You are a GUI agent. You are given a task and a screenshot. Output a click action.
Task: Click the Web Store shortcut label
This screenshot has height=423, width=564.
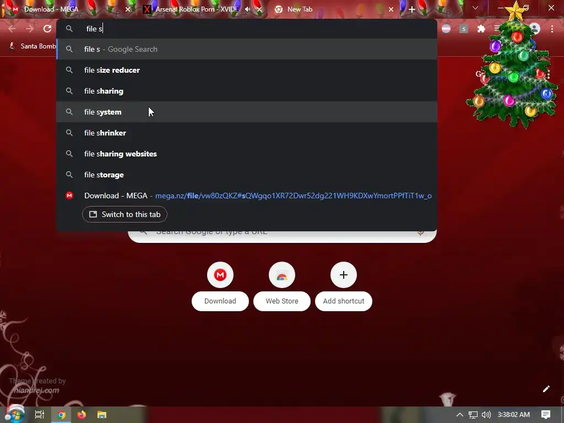point(282,301)
